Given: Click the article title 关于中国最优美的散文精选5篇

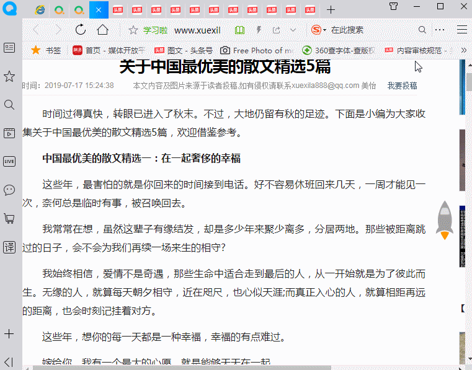Looking at the screenshot, I should [225, 67].
